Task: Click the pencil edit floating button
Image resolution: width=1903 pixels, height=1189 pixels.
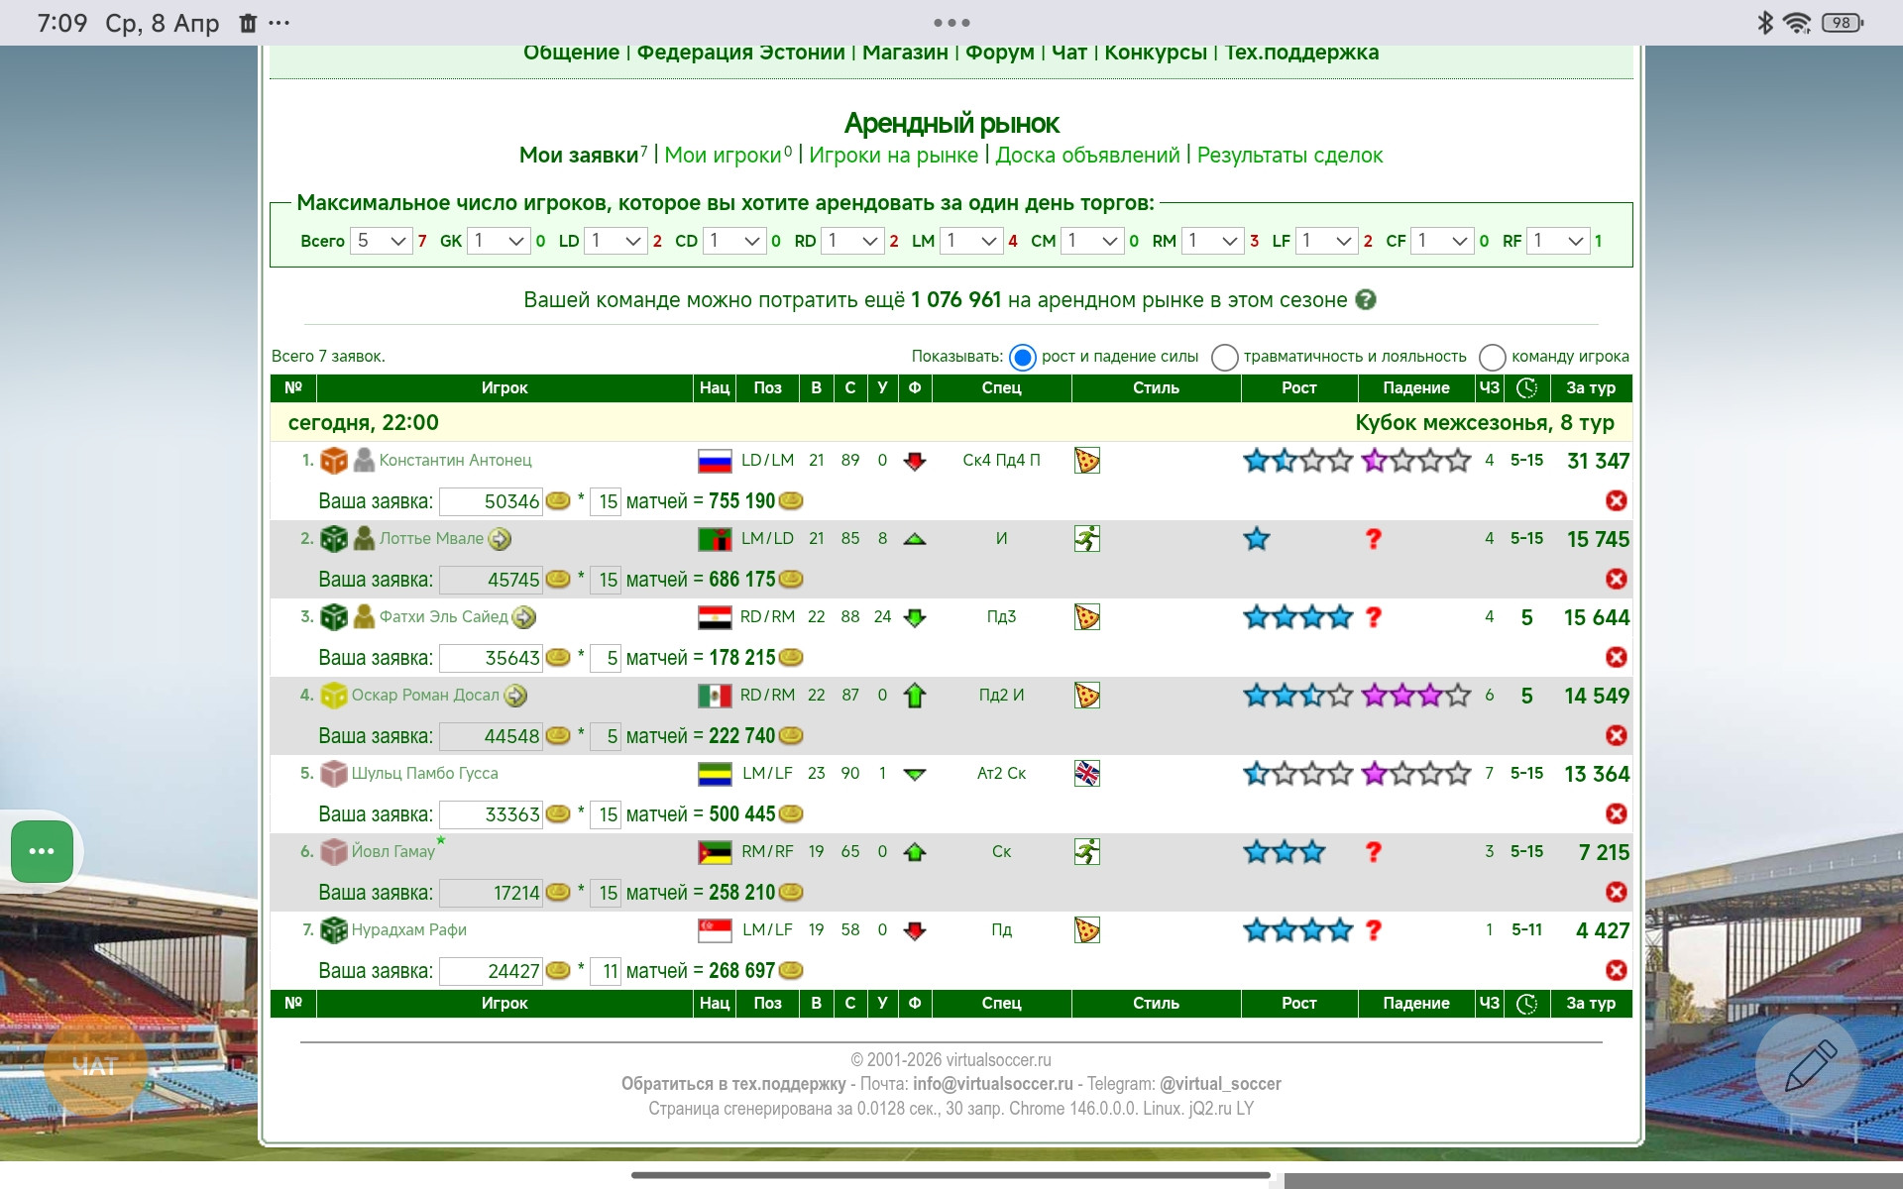Action: pyautogui.click(x=1810, y=1066)
